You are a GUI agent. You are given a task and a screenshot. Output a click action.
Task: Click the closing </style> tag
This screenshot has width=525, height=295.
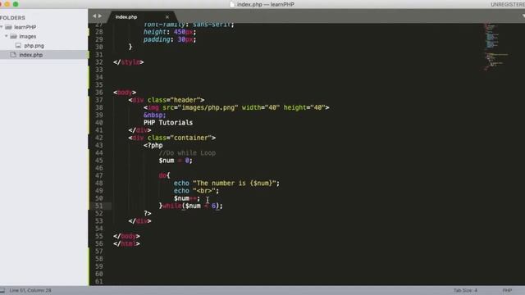pyautogui.click(x=128, y=62)
